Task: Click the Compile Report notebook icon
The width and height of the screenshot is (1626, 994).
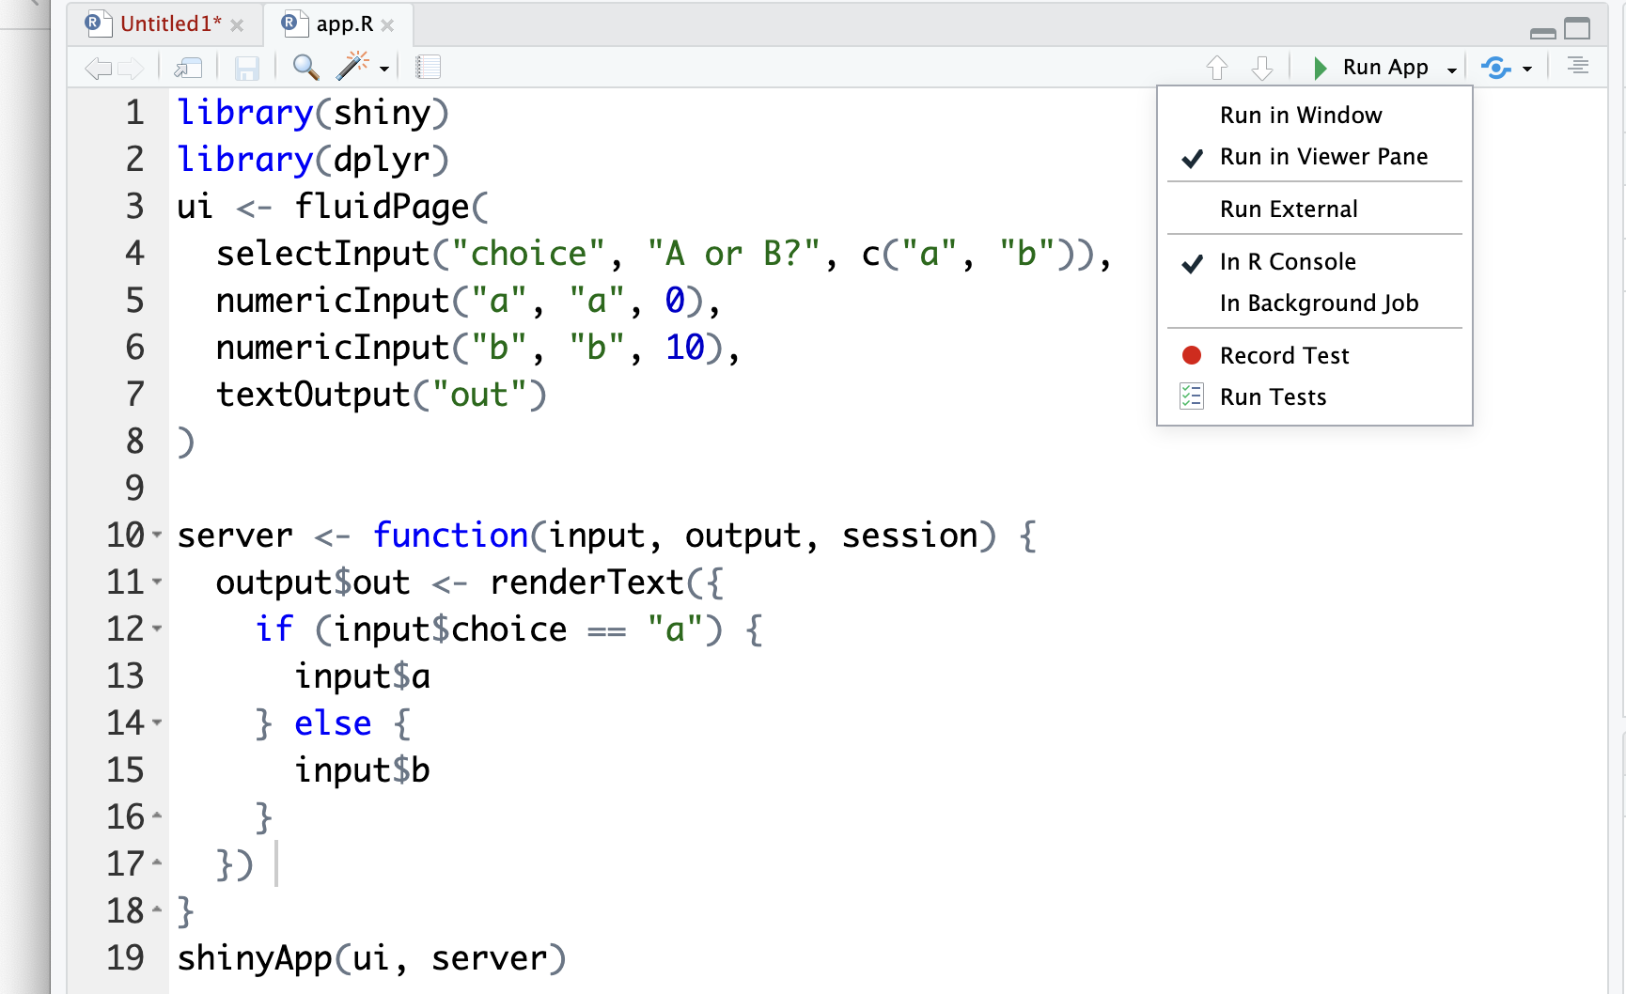Action: point(428,68)
